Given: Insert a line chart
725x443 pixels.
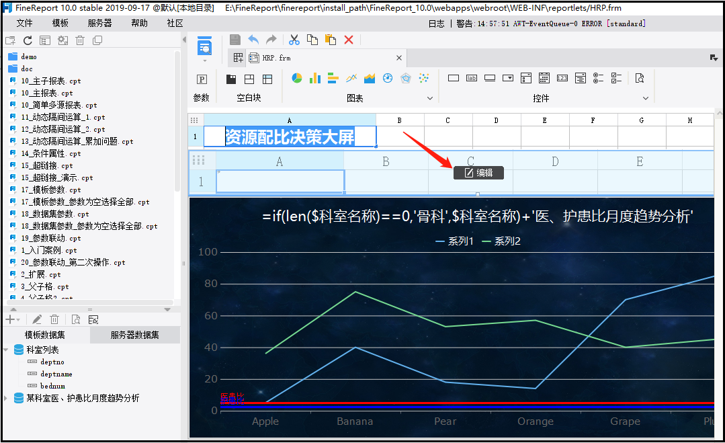Looking at the screenshot, I should click(351, 78).
